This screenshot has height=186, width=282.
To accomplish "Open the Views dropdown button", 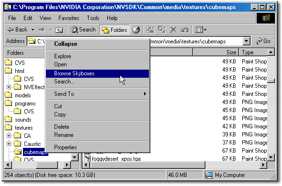I will tap(201, 30).
